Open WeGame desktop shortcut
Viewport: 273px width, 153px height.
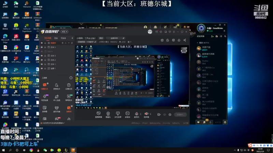click(x=27, y=4)
